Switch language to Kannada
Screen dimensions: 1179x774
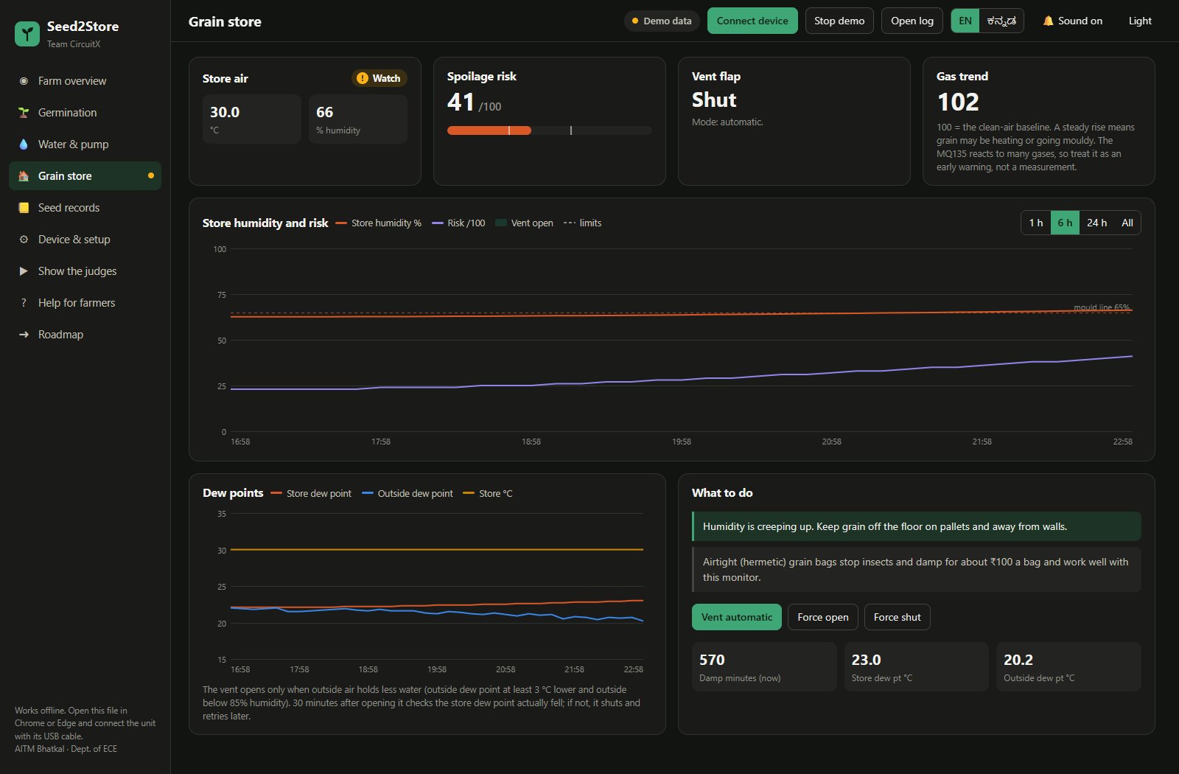click(x=1001, y=21)
